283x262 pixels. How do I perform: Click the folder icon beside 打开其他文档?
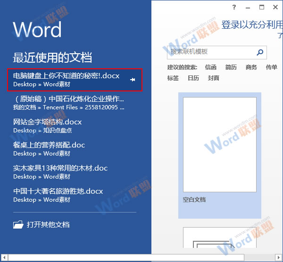18,225
